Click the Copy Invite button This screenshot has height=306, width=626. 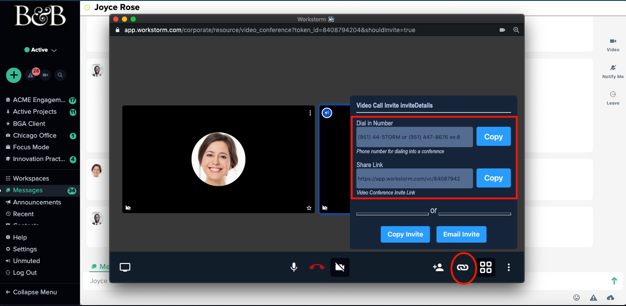405,234
